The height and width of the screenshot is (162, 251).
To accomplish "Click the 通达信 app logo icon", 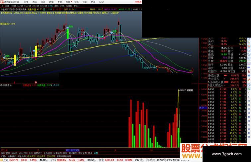I will (2, 2).
